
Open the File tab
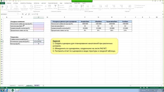pyautogui.click(x=2, y=3)
